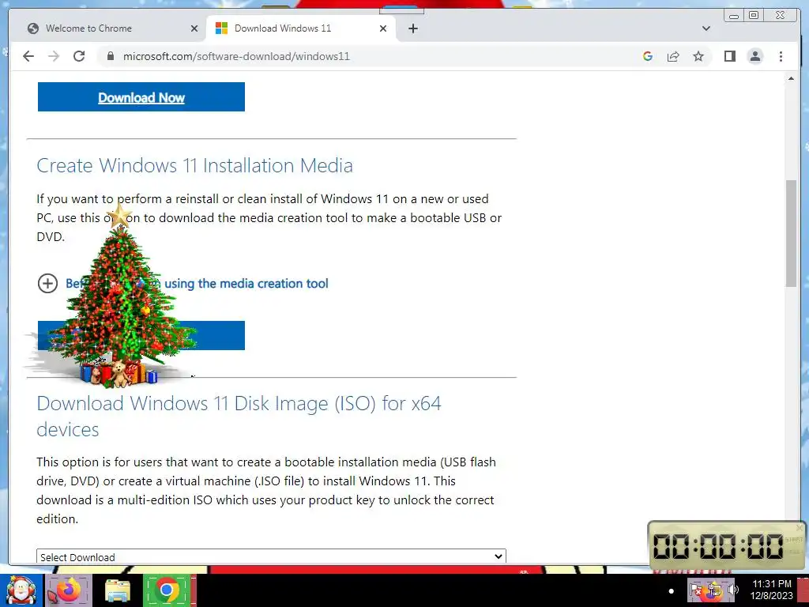Click the page scrollbar thumb
Viewport: 809px width, 607px height.
click(791, 233)
